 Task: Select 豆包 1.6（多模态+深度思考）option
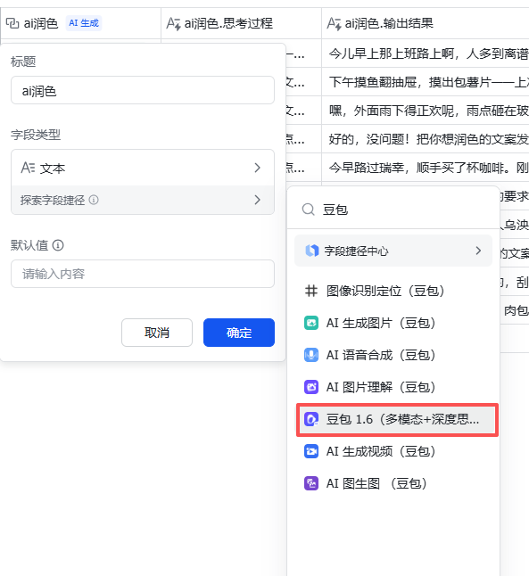tap(397, 419)
